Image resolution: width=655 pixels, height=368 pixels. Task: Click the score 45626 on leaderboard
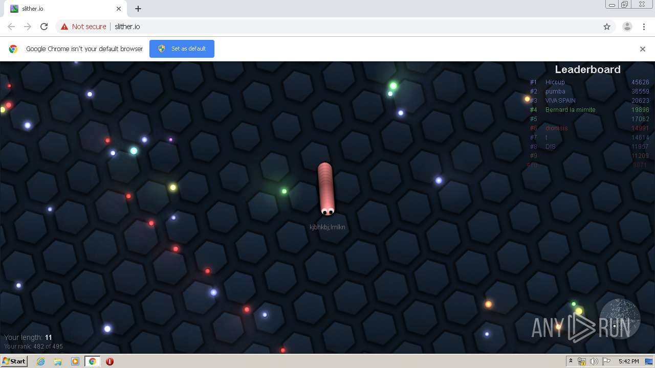pyautogui.click(x=640, y=82)
